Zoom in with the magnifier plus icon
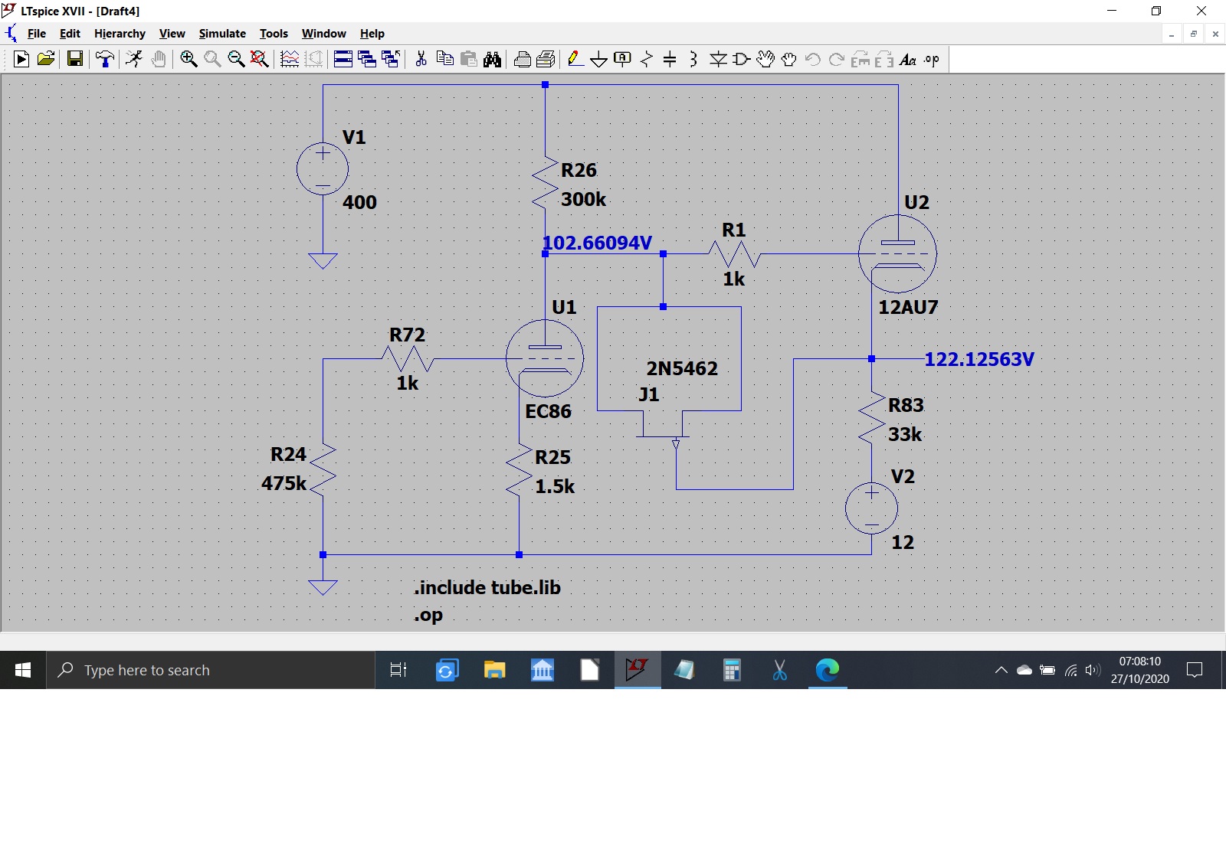The height and width of the screenshot is (856, 1226). click(x=188, y=60)
